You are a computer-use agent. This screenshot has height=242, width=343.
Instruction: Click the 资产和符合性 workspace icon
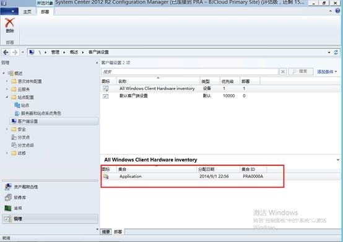(8, 187)
